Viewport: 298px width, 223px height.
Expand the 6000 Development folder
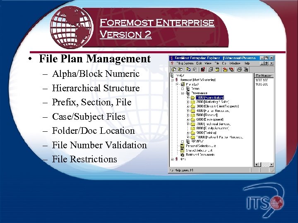coord(188,120)
